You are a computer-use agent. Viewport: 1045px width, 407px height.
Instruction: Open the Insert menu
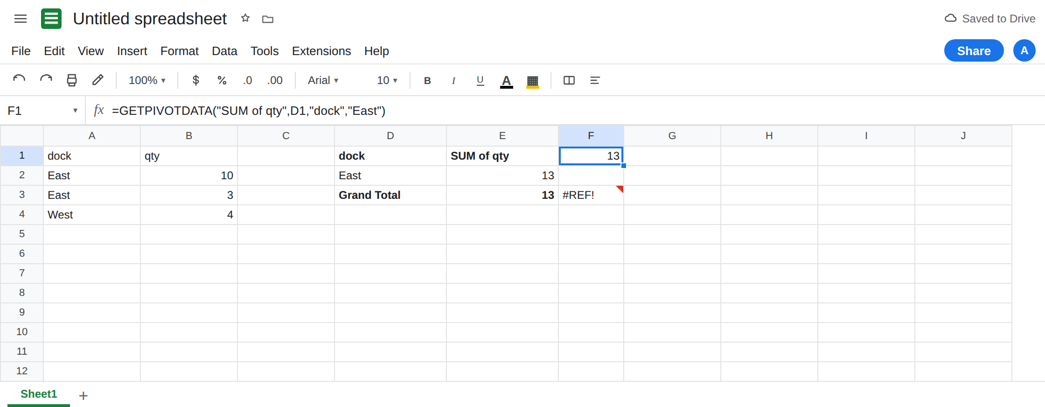click(132, 51)
